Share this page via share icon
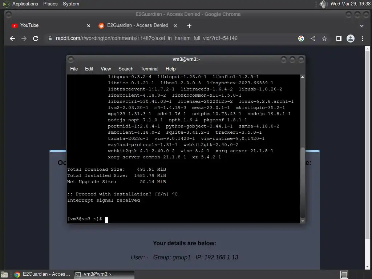The height and width of the screenshot is (279, 372). (313, 39)
